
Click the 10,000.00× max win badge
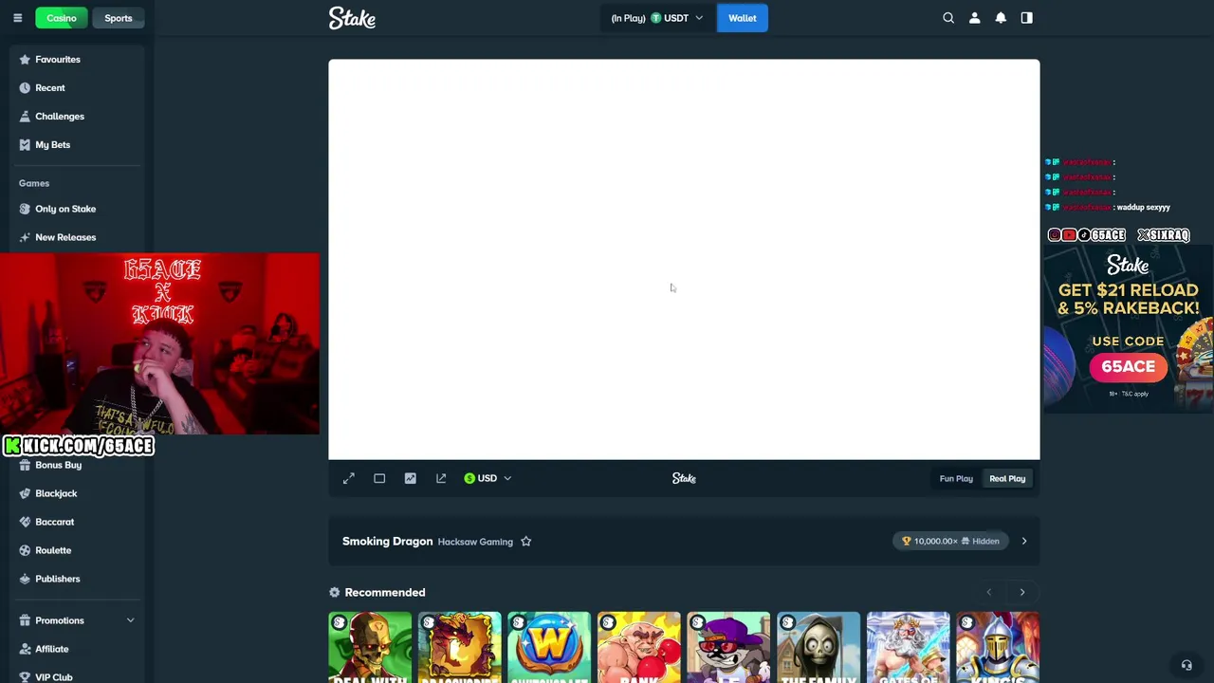(949, 541)
